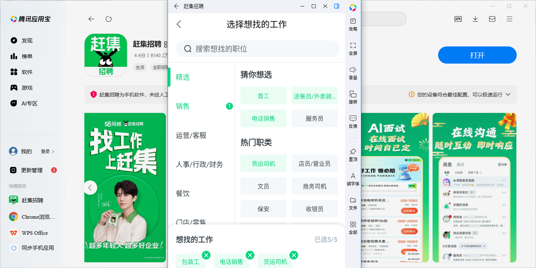Screen dimensions: 536x268
Task: Toggle 保安 job chip
Action: 264,209
